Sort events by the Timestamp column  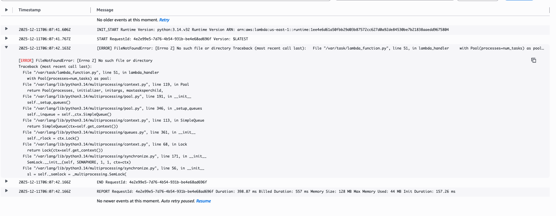point(29,10)
